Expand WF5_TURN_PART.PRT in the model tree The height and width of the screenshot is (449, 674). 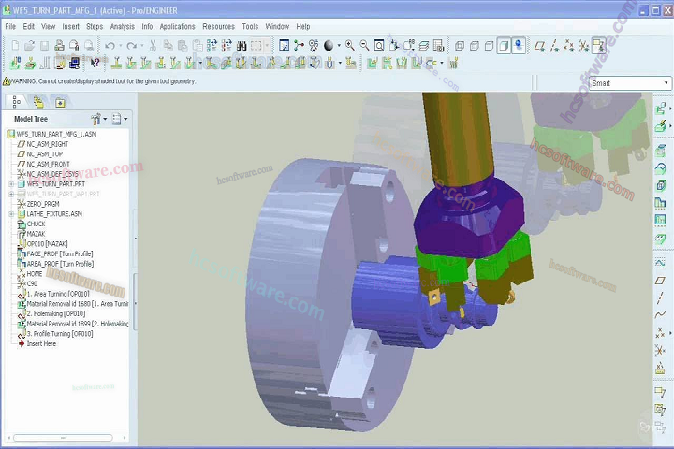11,184
